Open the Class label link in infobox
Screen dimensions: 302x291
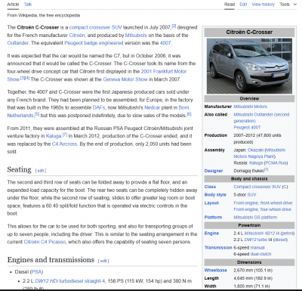(210, 187)
